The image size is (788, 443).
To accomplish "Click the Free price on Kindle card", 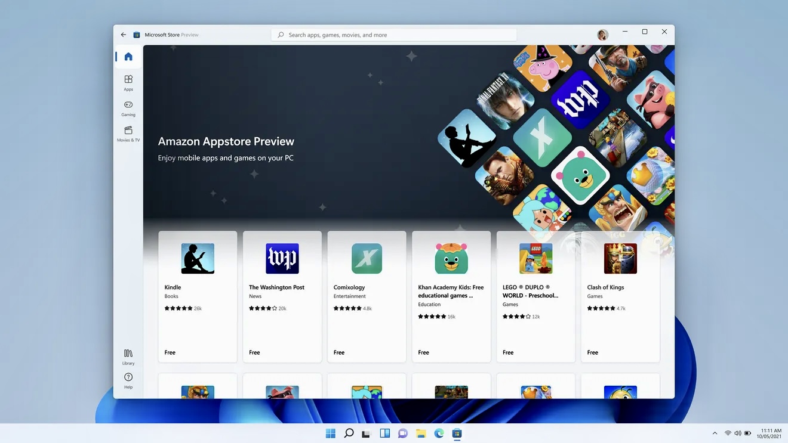I will tap(170, 352).
